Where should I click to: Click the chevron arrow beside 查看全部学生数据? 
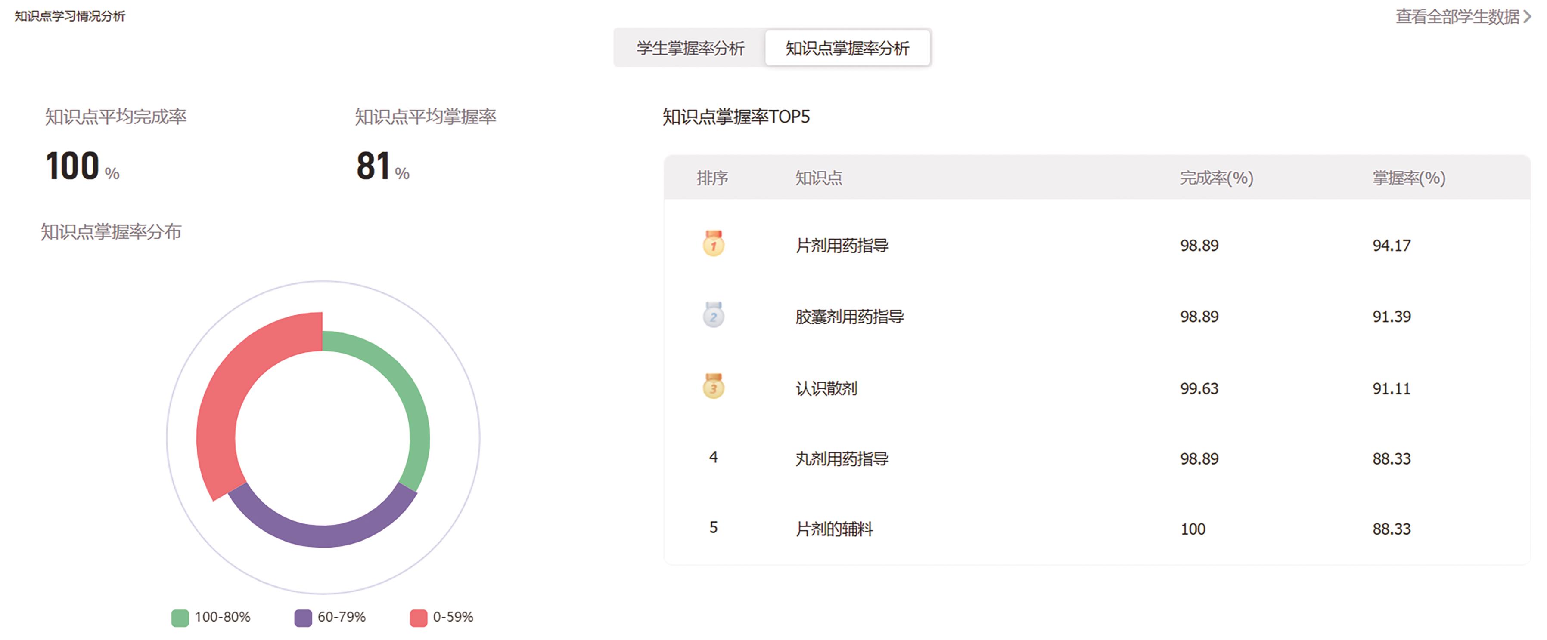click(x=1527, y=17)
